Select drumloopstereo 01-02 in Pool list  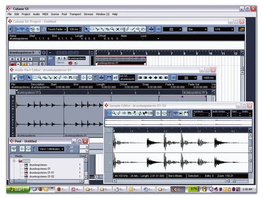pyautogui.click(x=42, y=177)
